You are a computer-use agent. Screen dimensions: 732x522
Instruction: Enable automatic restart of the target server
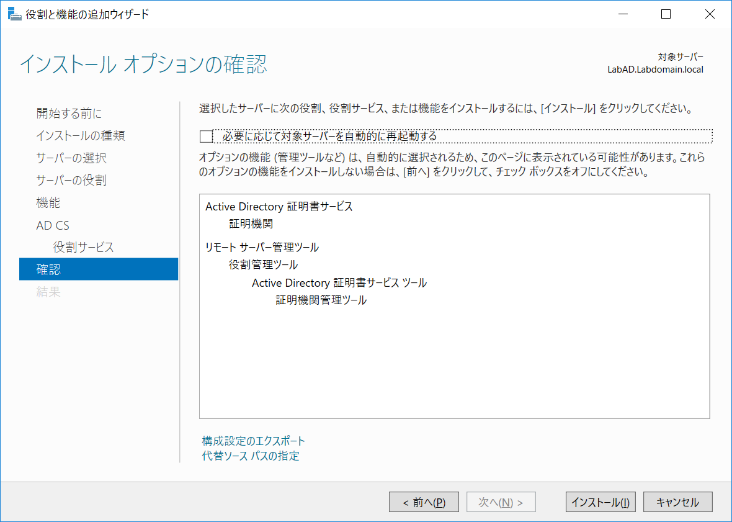[x=205, y=136]
